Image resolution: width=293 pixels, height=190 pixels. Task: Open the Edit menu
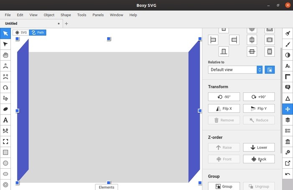click(20, 15)
